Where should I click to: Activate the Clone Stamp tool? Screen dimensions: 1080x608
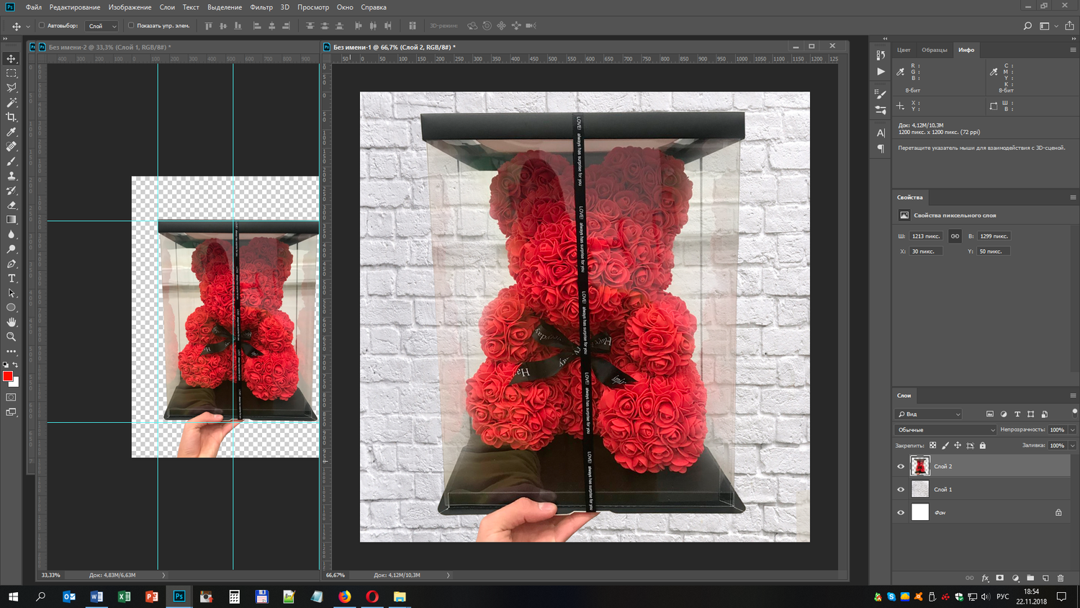click(x=12, y=176)
